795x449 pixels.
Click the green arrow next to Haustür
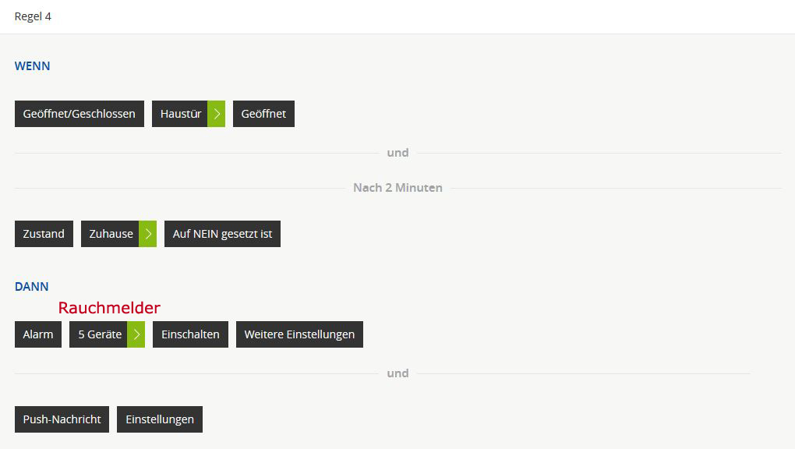point(217,114)
